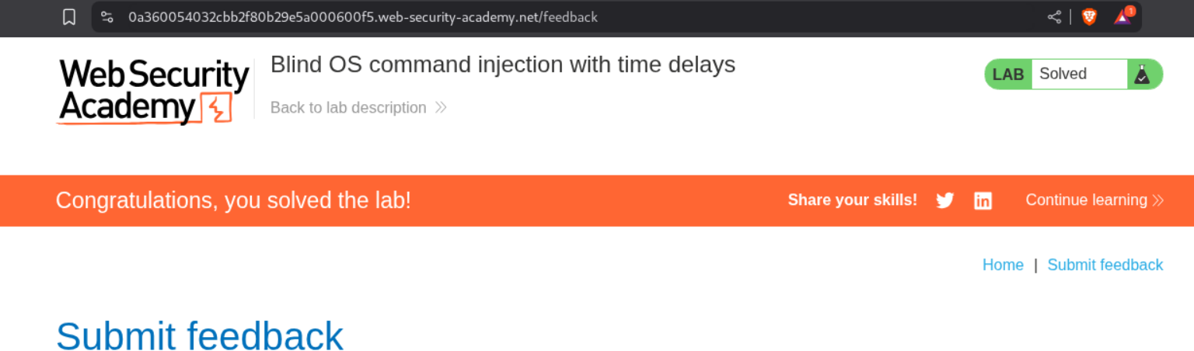
Task: Click the bookmark icon in the browser bar
Action: pyautogui.click(x=69, y=17)
